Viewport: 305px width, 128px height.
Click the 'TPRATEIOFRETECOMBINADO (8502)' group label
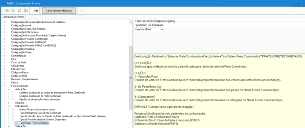(x=155, y=22)
